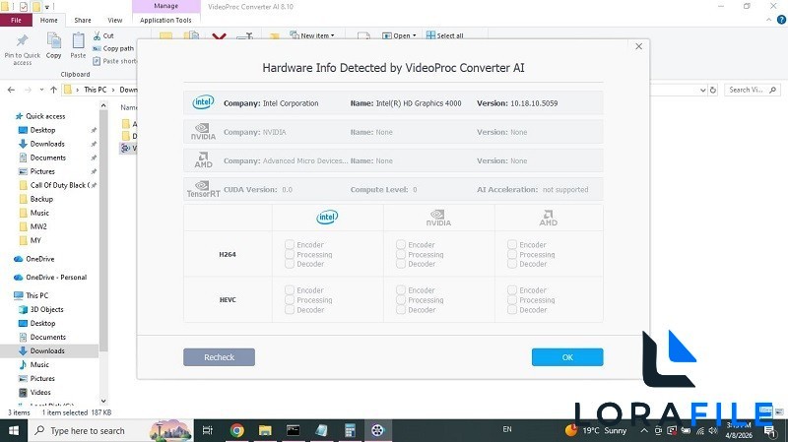Toggle Intel H264 Encoder checkbox
Image resolution: width=788 pixels, height=442 pixels.
(x=290, y=244)
